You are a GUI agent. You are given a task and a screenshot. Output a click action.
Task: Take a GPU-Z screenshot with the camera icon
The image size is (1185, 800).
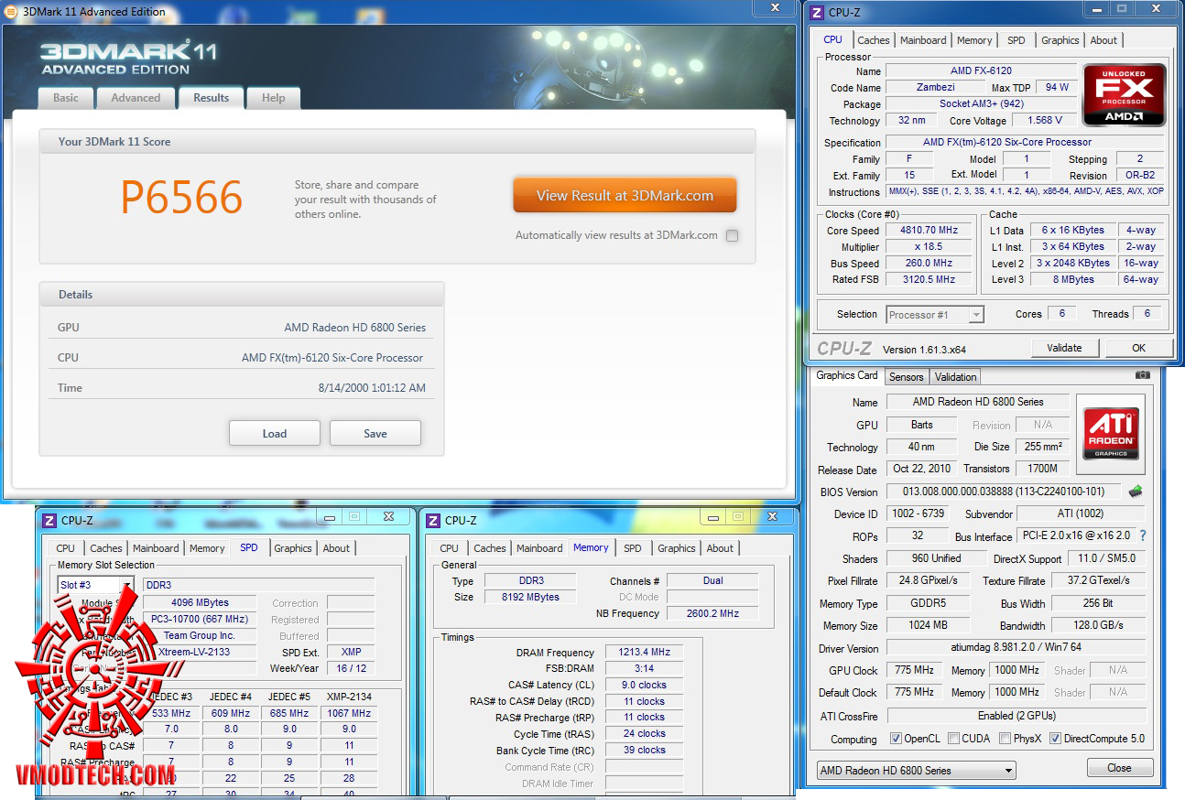point(1142,375)
